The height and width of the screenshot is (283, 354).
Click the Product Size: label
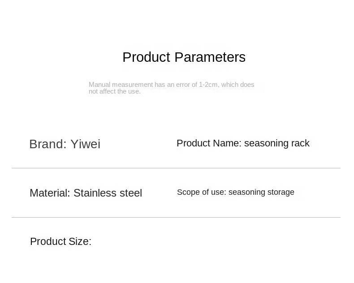point(61,241)
